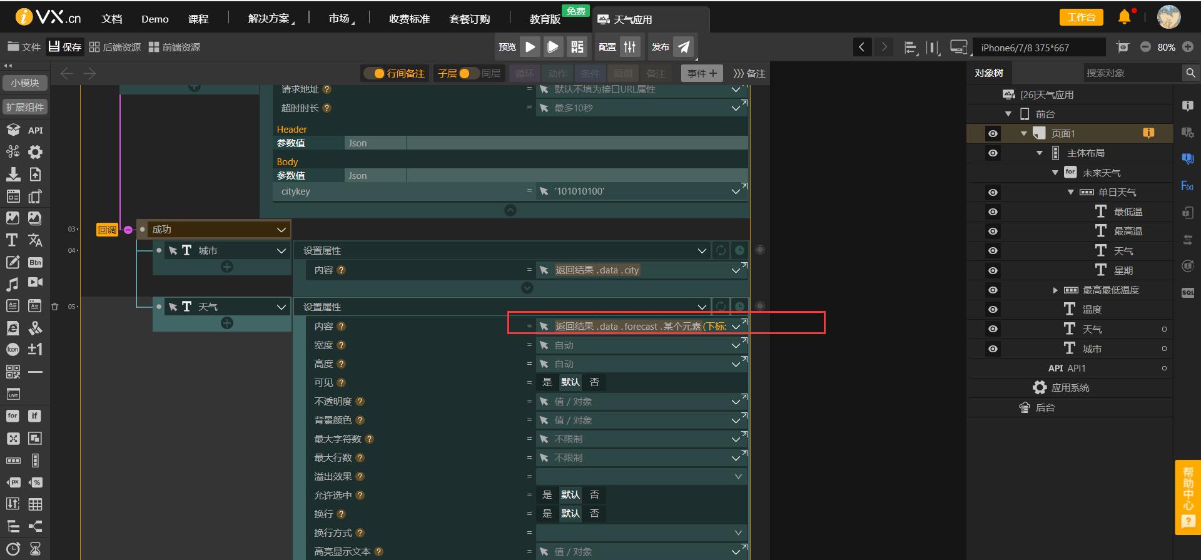This screenshot has height=560, width=1201.
Task: Zoom in with the plus icon
Action: click(1188, 47)
